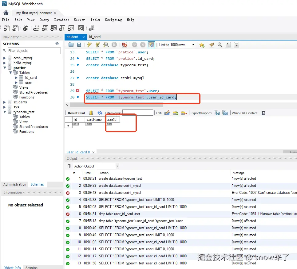Beautify the SQL with broom icon
The height and width of the screenshot is (269, 297).
[212, 45]
